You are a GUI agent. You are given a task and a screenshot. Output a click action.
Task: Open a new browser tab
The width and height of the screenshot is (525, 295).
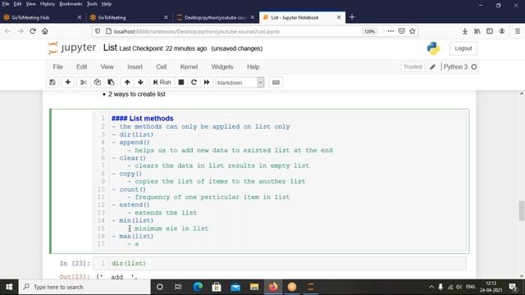(x=352, y=17)
